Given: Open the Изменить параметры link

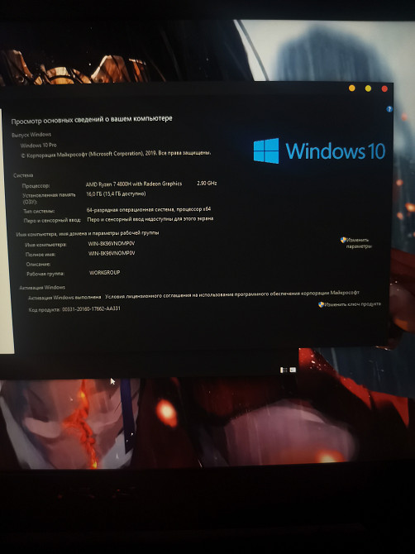Looking at the screenshot, I should pos(359,243).
